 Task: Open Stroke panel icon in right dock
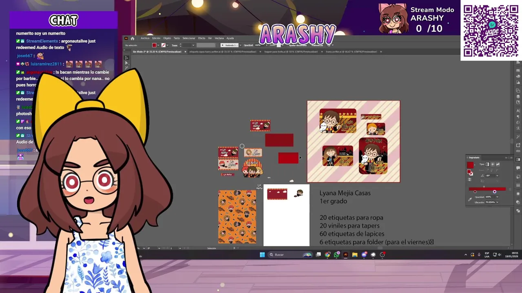[518, 186]
